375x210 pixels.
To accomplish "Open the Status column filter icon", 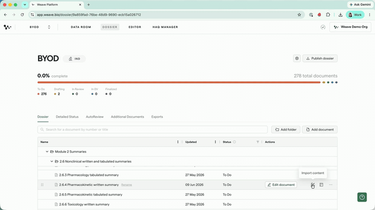I will tap(257, 142).
